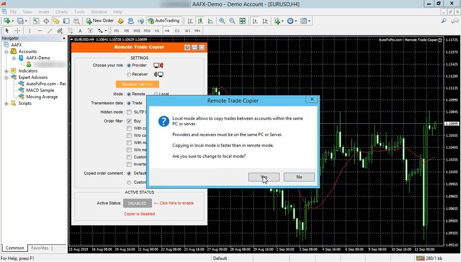Image resolution: width=461 pixels, height=262 pixels.
Task: Open Remote Trade Copier settings gear
Action: coord(187,47)
